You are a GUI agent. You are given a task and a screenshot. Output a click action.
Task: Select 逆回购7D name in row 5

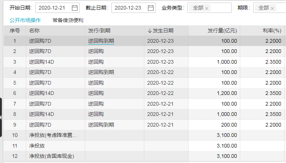[x=40, y=83]
